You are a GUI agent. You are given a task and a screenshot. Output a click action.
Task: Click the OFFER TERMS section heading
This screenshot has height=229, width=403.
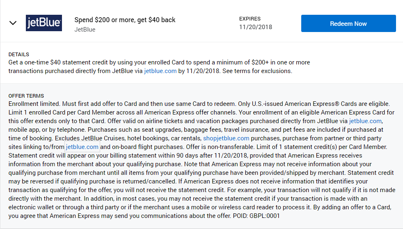click(26, 96)
